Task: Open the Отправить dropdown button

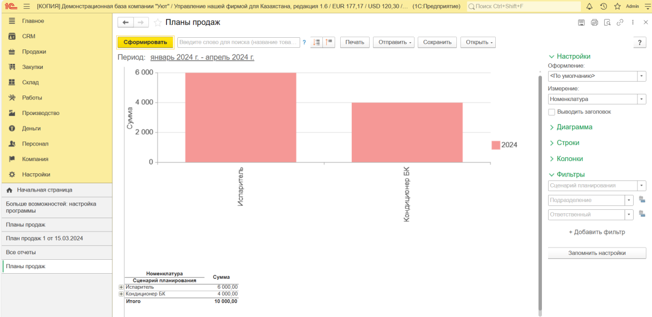Action: pyautogui.click(x=394, y=42)
